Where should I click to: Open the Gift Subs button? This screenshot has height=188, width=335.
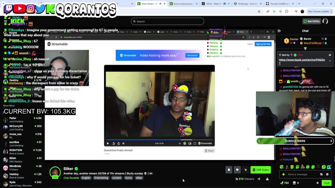[x=260, y=170]
